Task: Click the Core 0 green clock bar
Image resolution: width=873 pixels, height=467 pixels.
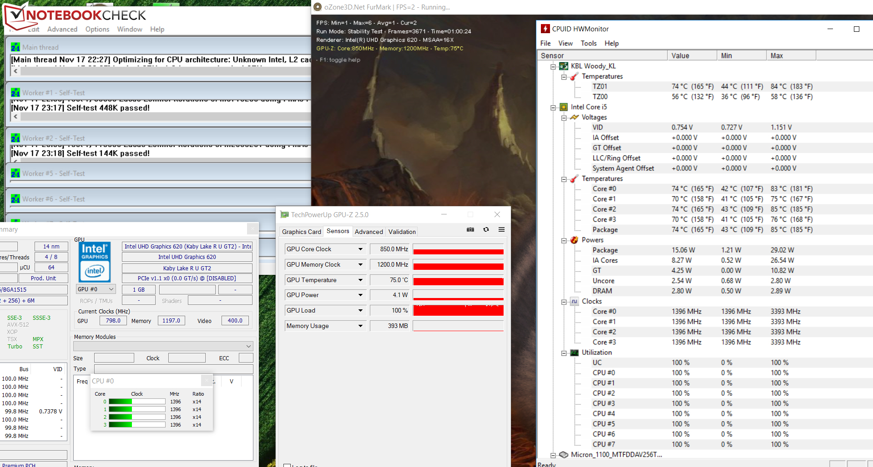Action: [x=137, y=402]
